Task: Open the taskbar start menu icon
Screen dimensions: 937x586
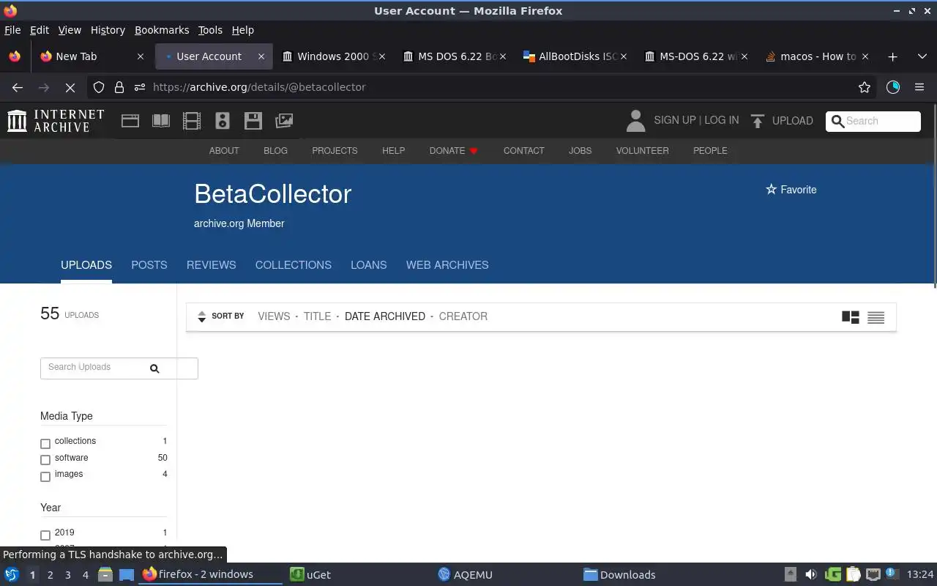Action: (x=12, y=574)
